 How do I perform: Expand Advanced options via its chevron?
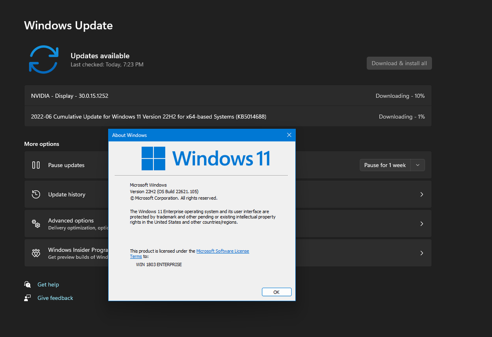[422, 224]
